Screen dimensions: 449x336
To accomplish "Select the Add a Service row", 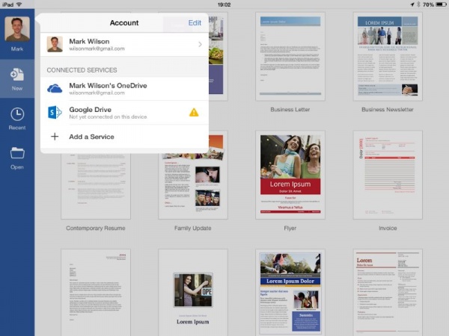I will pos(123,137).
